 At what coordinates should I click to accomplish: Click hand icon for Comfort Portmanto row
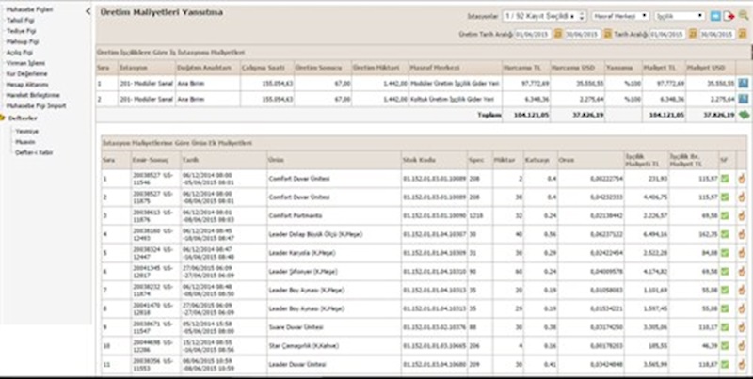(x=741, y=216)
